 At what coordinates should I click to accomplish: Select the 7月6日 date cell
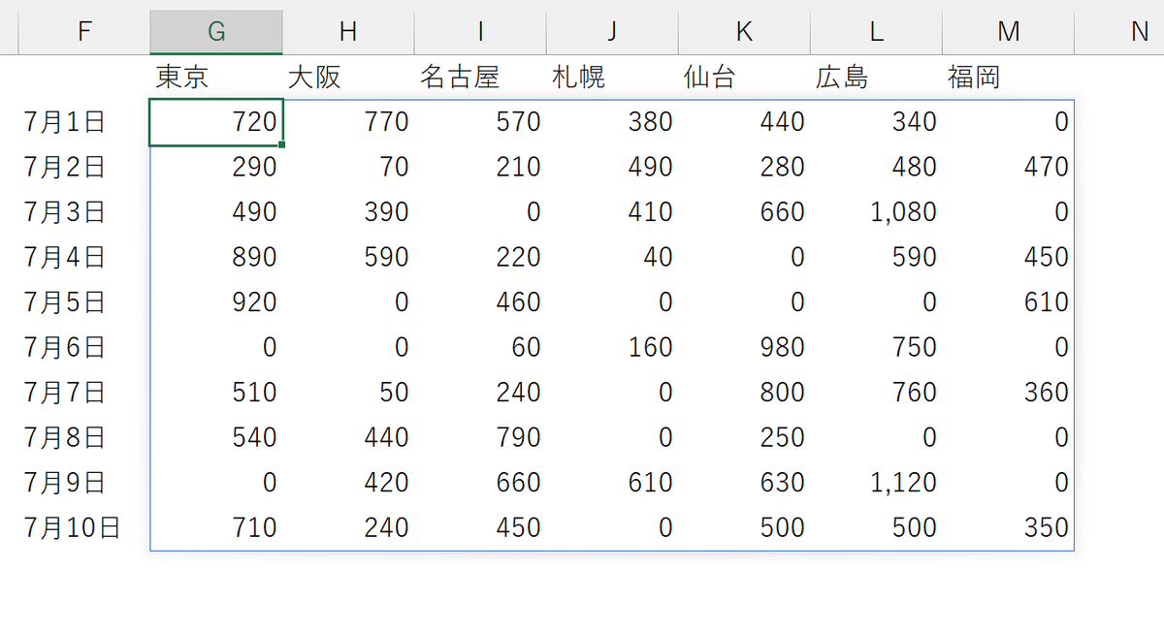pos(84,347)
